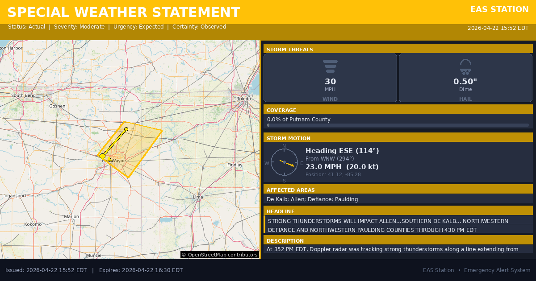Click the hail cloud icon

465,66
